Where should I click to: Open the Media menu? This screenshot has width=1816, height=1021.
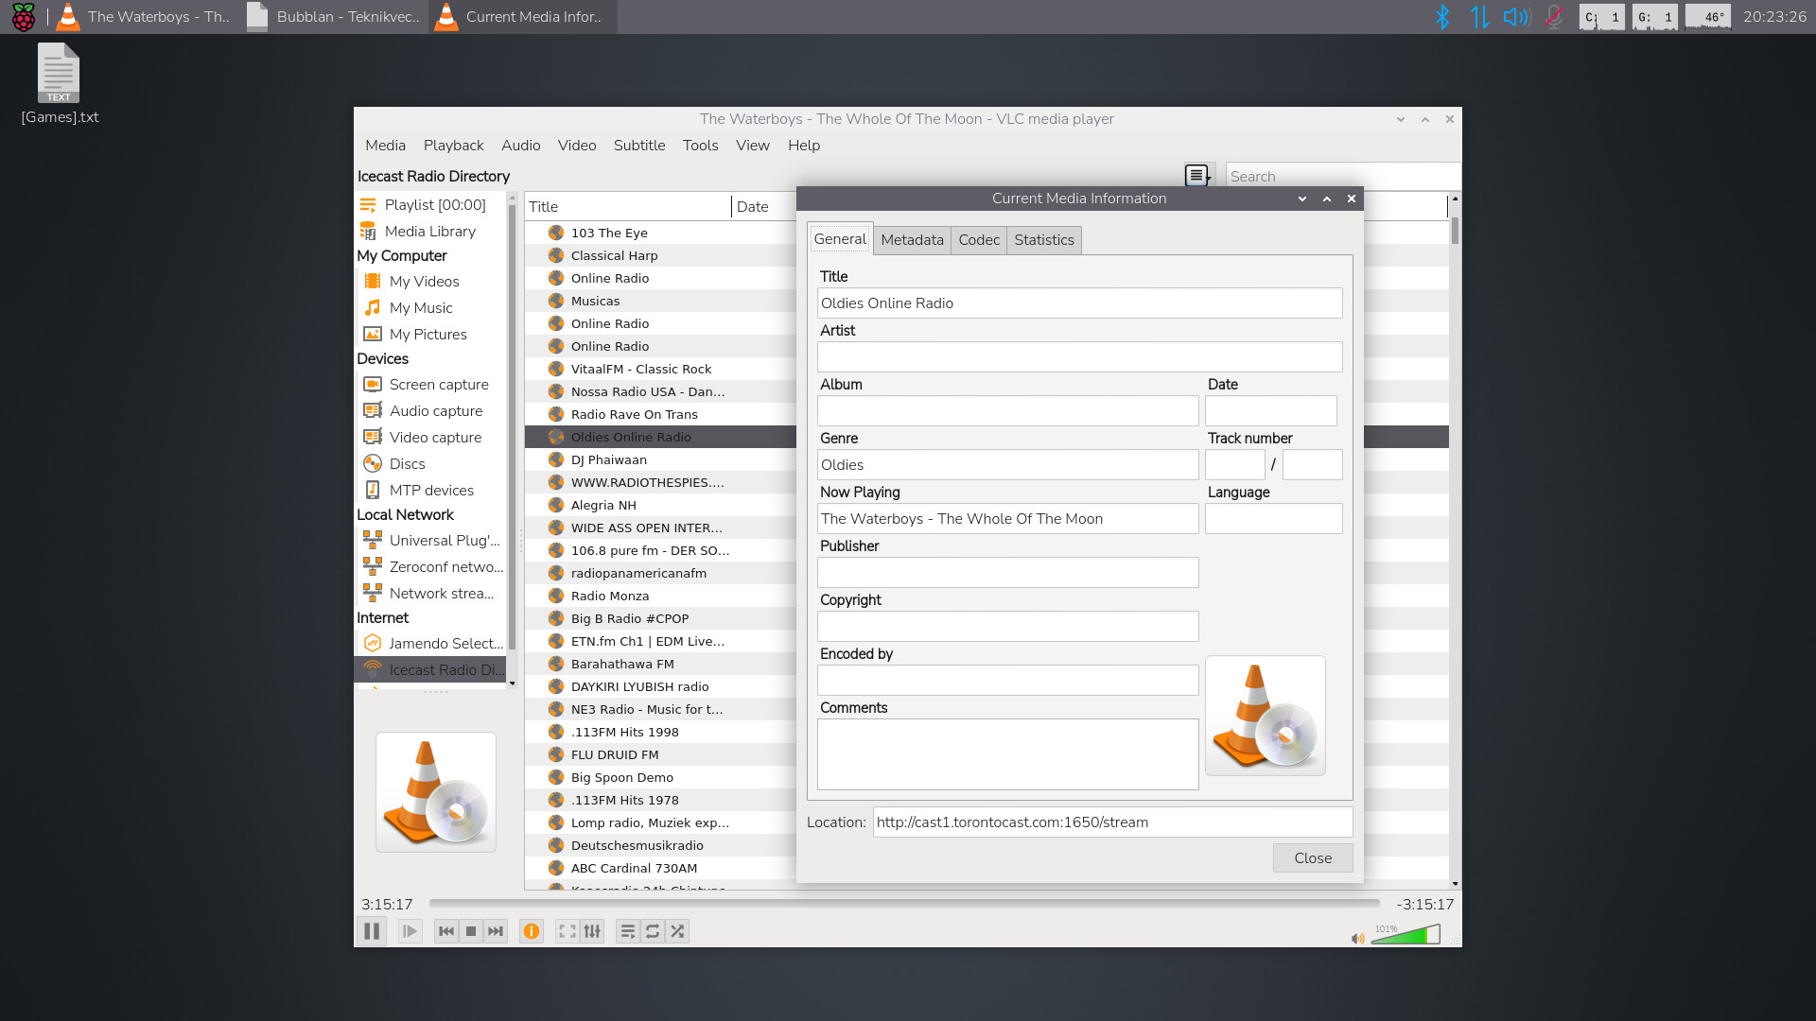point(386,146)
